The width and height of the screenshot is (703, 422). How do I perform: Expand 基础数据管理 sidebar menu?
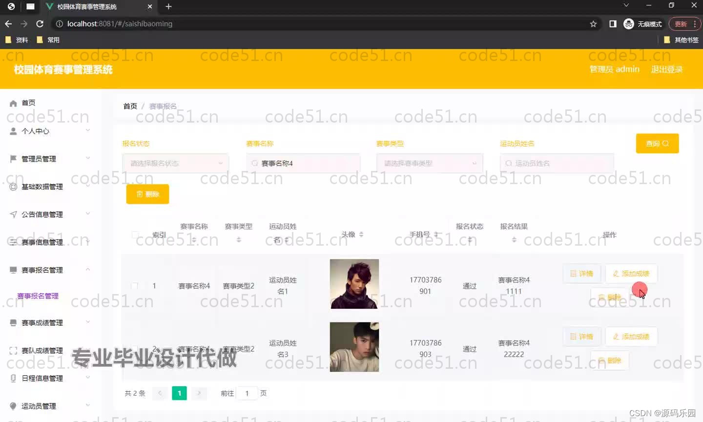point(88,186)
